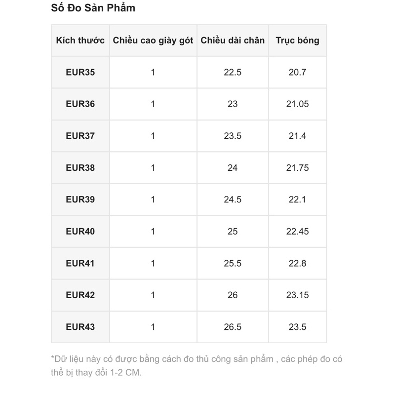Select the EUR37 row label
The image size is (395, 395).
[x=80, y=136]
